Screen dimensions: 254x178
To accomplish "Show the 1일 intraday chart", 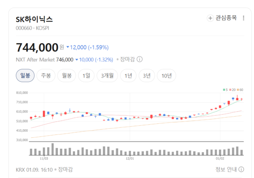I will click(x=86, y=76).
